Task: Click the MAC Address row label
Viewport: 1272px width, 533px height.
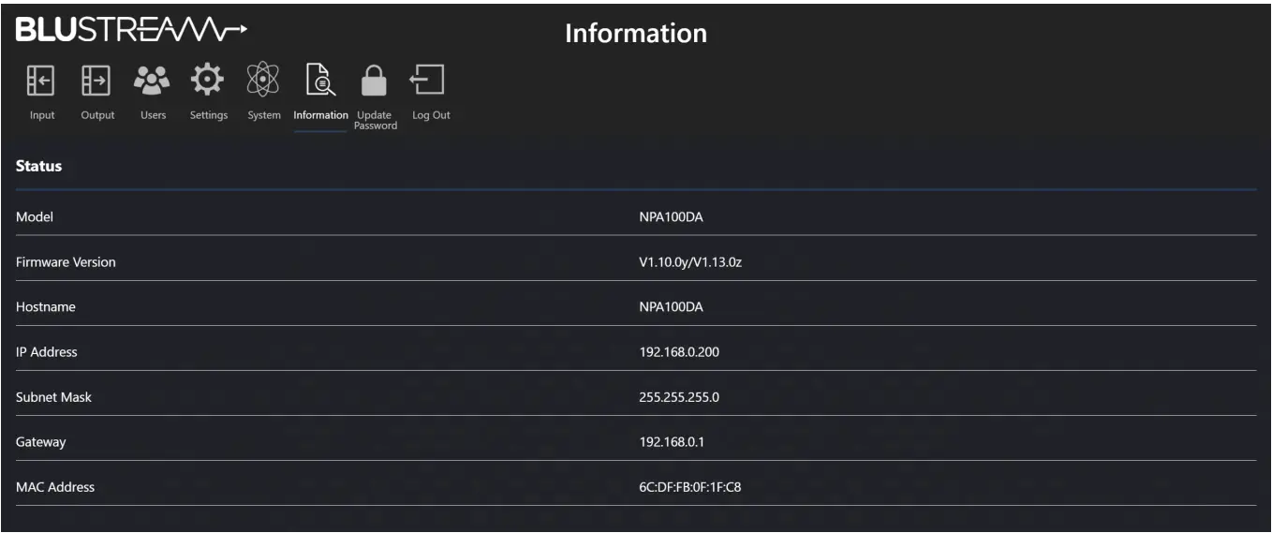Action: click(55, 487)
